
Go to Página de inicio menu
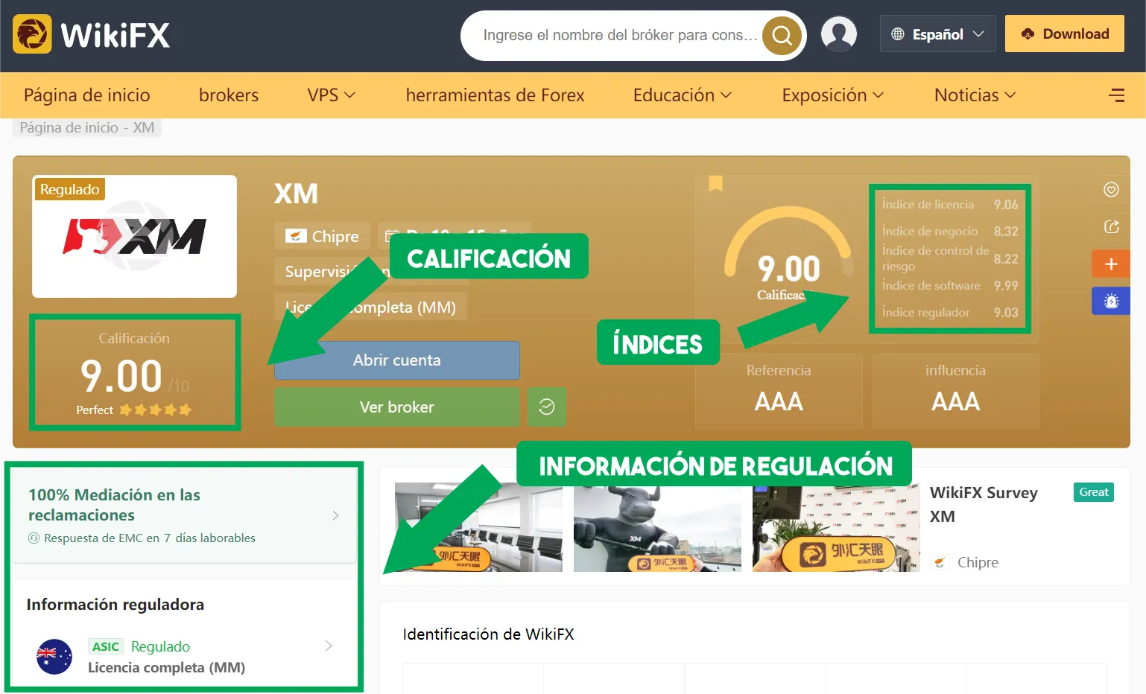click(x=87, y=95)
